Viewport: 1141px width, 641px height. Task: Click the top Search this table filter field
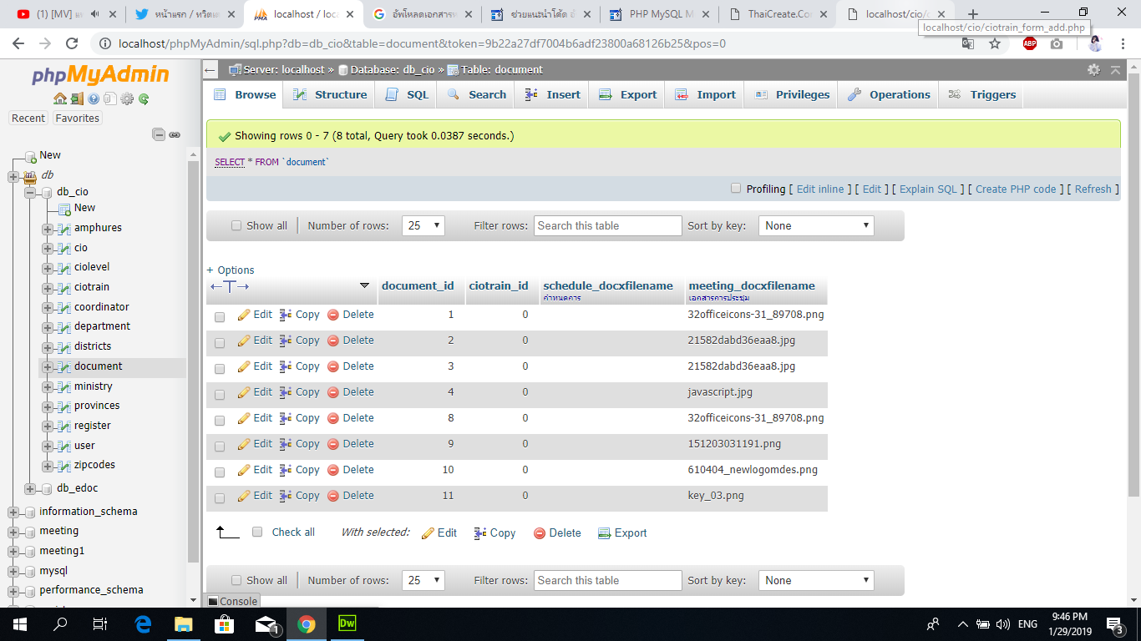(x=608, y=225)
